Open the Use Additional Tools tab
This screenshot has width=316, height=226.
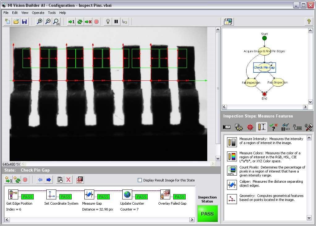point(309,127)
